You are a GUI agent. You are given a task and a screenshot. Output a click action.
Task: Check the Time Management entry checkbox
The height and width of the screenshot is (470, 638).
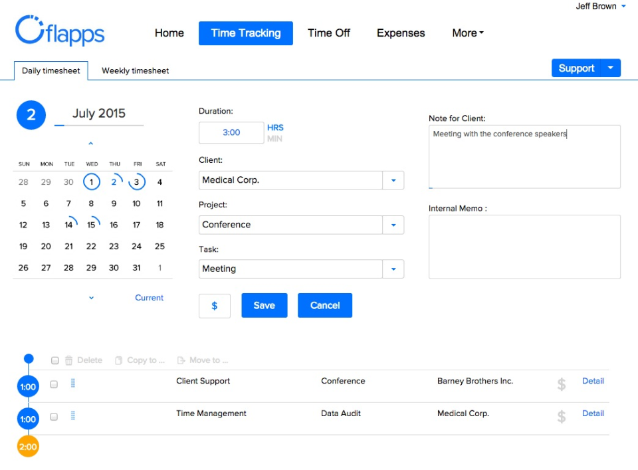pyautogui.click(x=54, y=417)
